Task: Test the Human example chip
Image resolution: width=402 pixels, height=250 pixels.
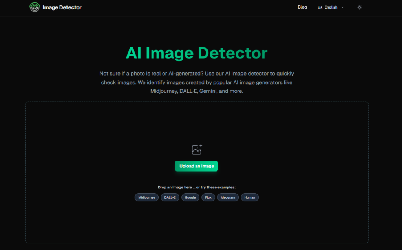Action: click(x=250, y=197)
